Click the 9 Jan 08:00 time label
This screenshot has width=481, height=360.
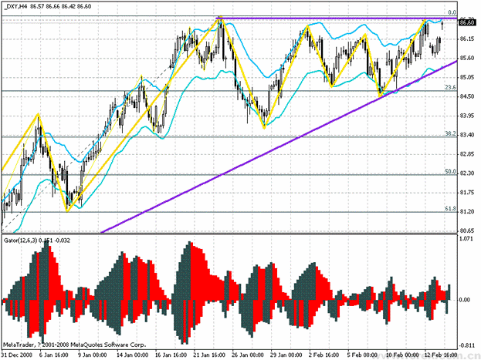pyautogui.click(x=93, y=355)
